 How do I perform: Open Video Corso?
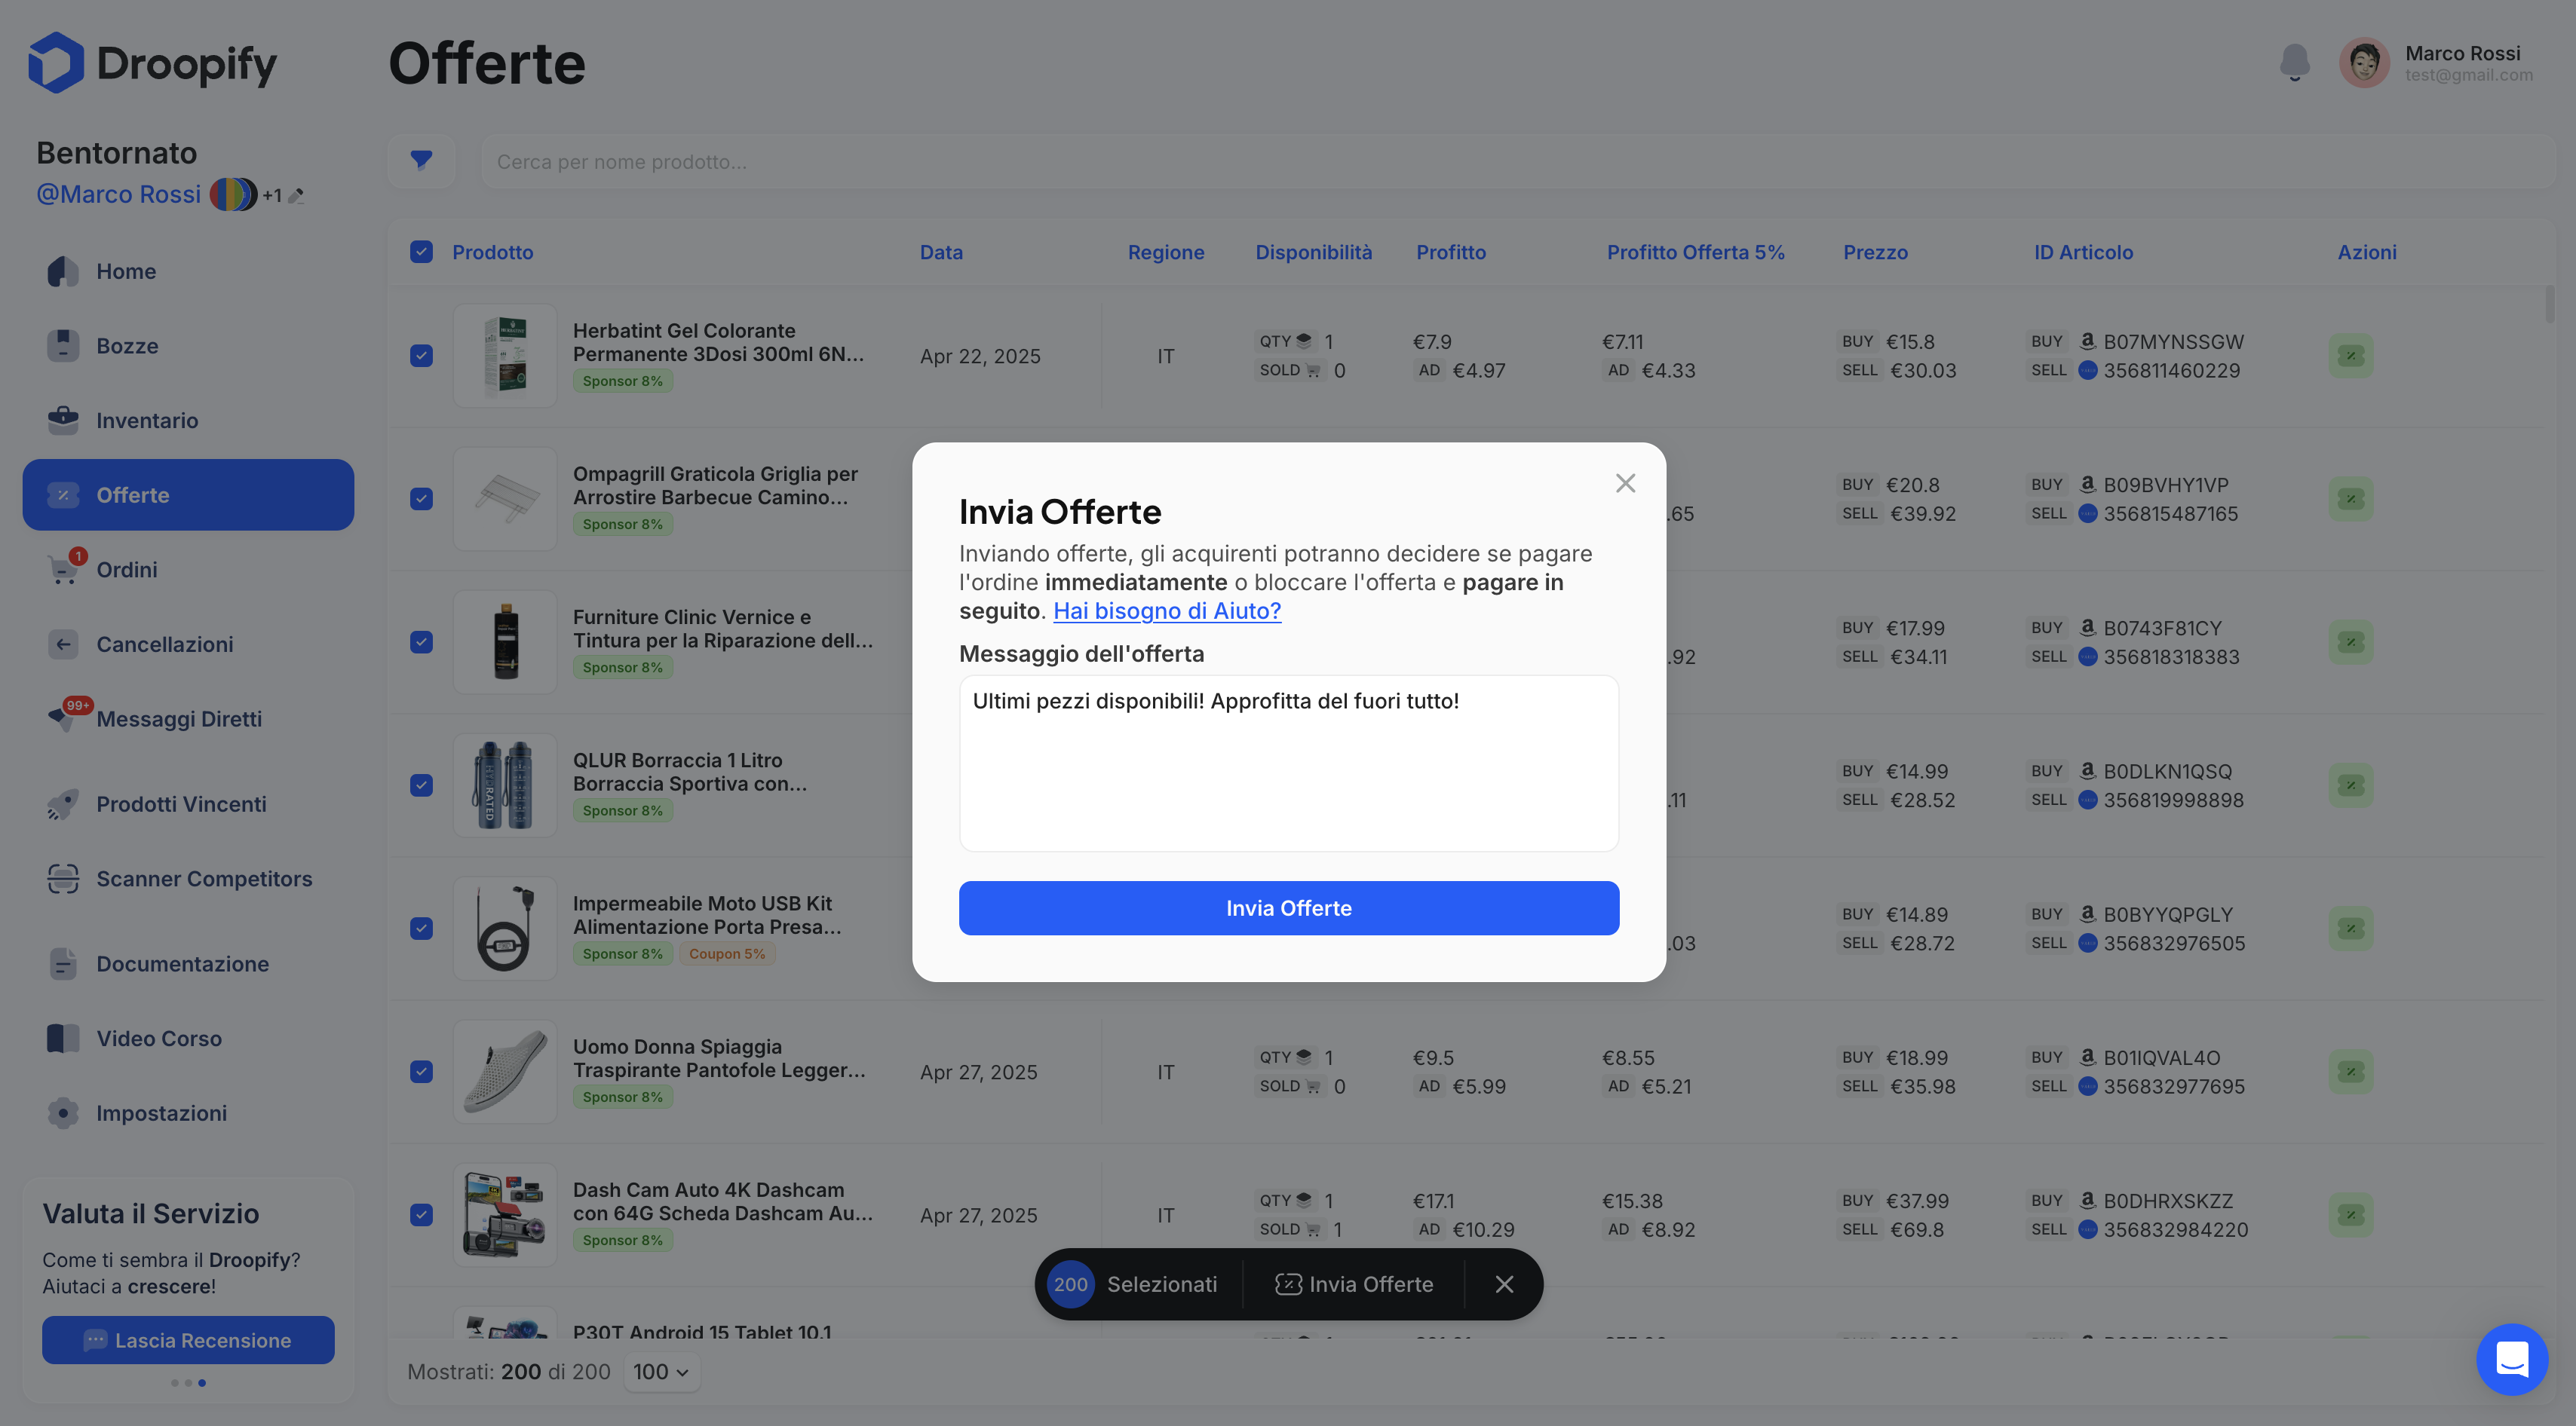[x=188, y=1039]
